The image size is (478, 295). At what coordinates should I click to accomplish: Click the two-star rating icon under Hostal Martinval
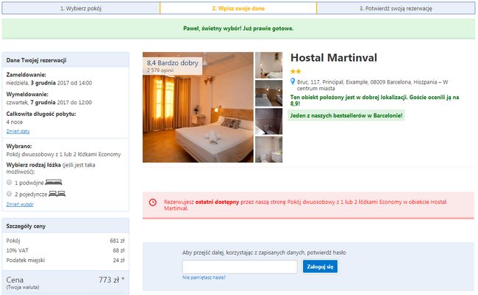coord(296,71)
